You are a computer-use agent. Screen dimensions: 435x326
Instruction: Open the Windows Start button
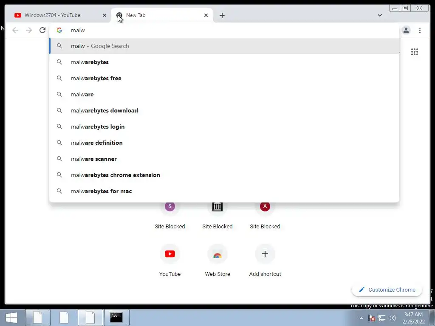click(11, 318)
